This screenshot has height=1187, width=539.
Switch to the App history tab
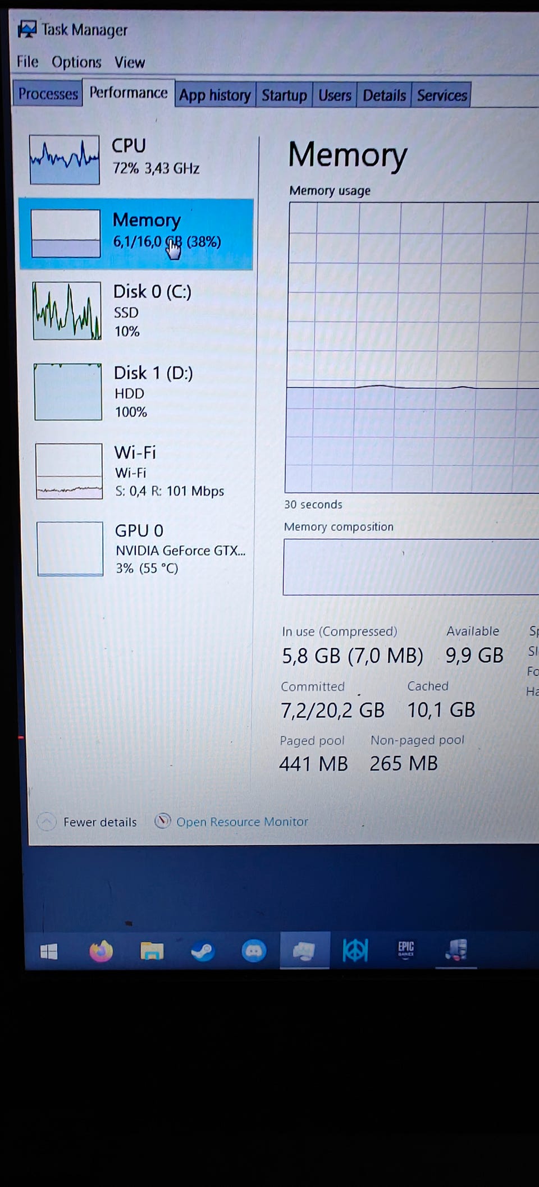point(215,95)
